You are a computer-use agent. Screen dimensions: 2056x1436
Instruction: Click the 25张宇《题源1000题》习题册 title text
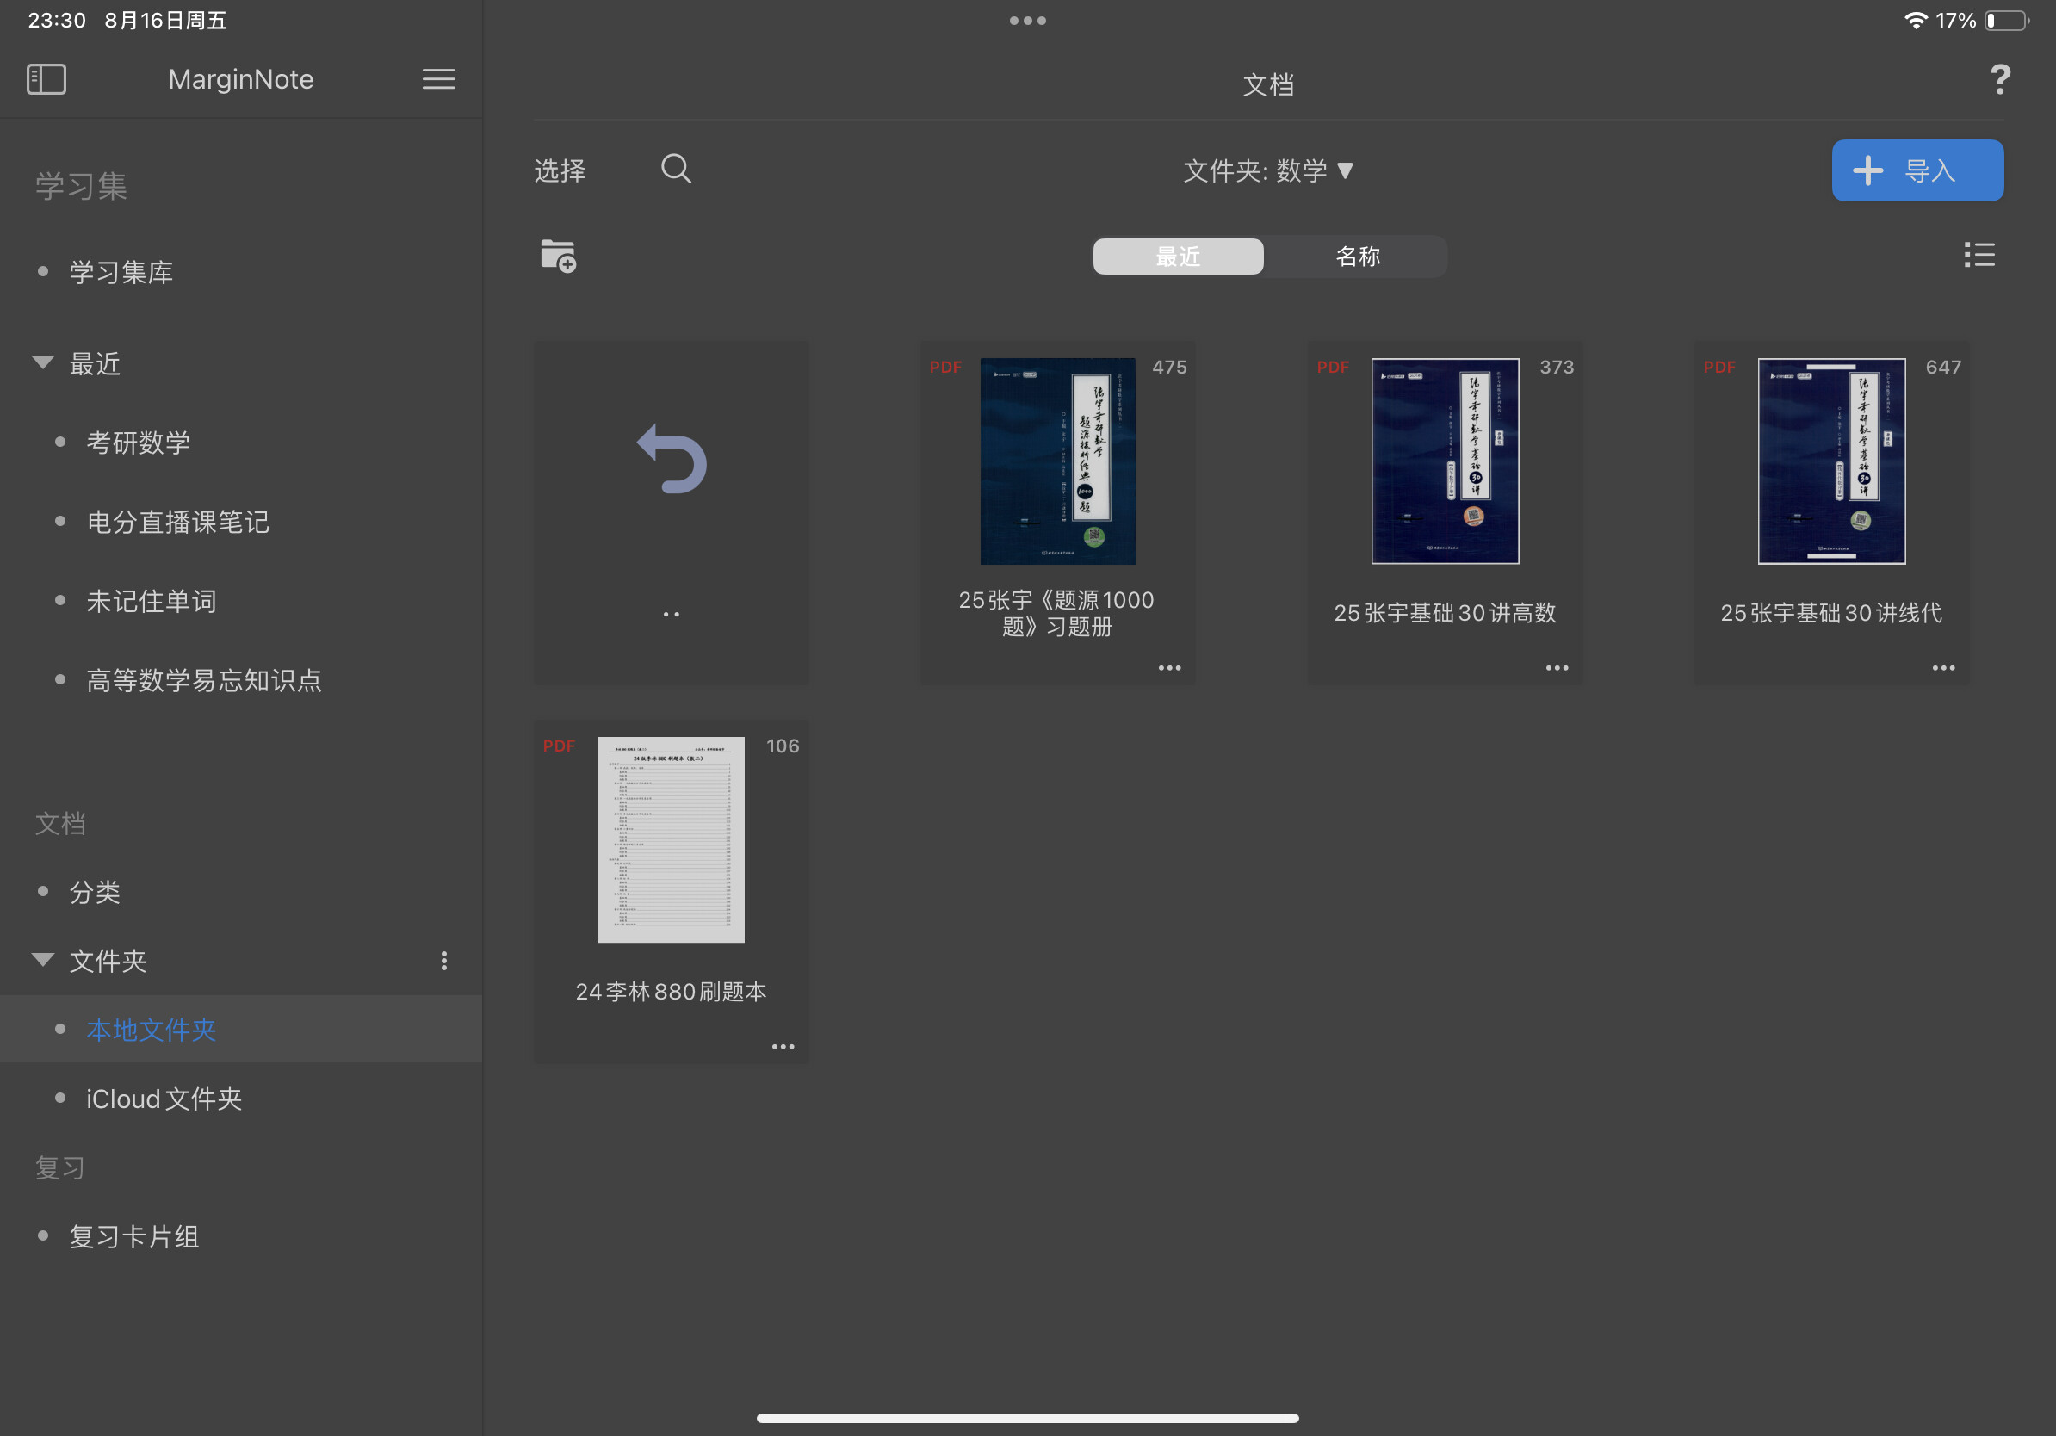1056,613
